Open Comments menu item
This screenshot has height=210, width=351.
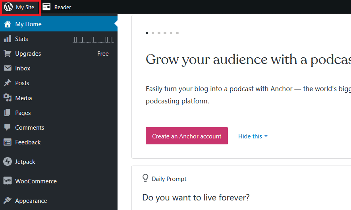pos(59,127)
